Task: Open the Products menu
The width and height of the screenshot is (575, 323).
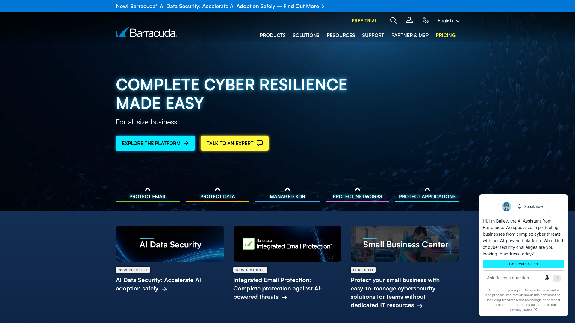Action: tap(273, 35)
